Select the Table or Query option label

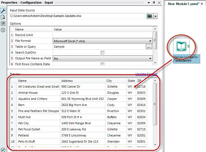click(25, 47)
